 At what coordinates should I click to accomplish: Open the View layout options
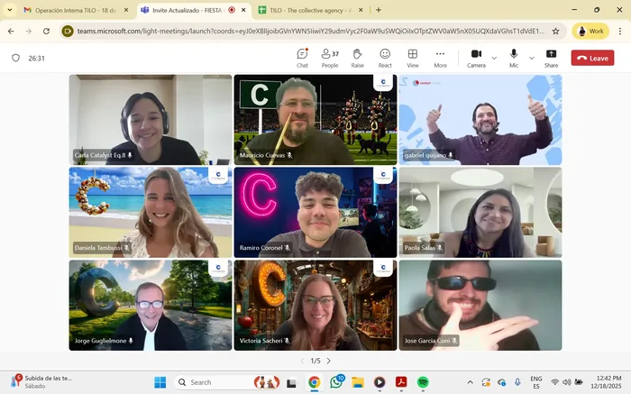click(413, 58)
